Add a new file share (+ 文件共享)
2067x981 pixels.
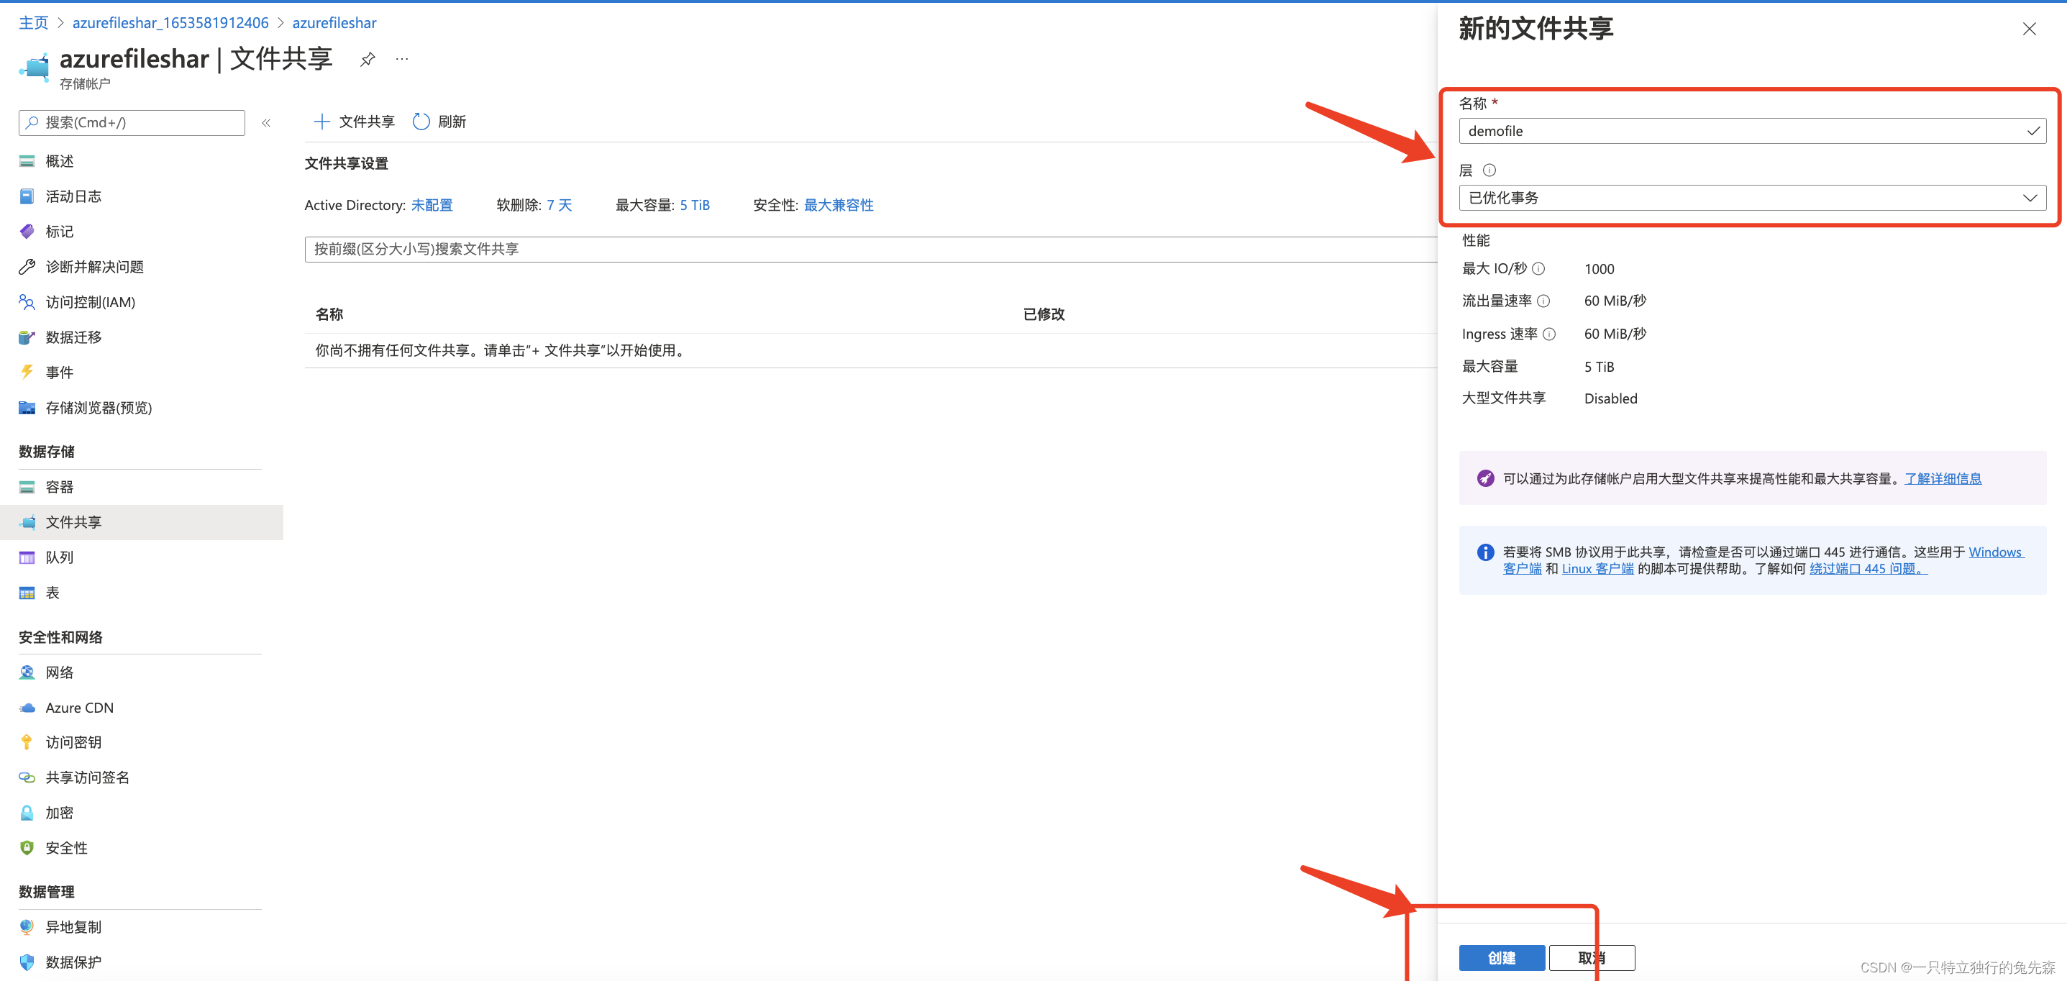(x=354, y=122)
